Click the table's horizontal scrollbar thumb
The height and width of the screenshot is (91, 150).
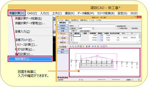pyautogui.click(x=75, y=43)
